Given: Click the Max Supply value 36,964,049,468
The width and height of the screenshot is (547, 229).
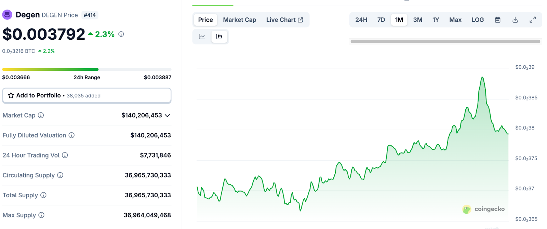Looking at the screenshot, I should pos(147,215).
